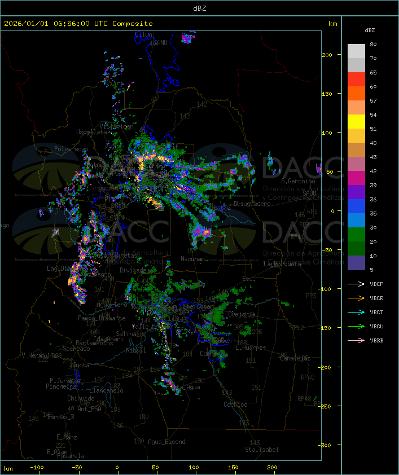Screen dimensions: 399x475
Task: Pick the light gray 70-80 dBZ legend swatch
Action: (x=356, y=51)
